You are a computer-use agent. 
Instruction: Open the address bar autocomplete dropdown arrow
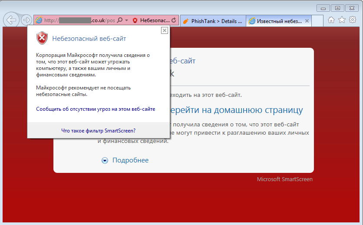click(126, 20)
